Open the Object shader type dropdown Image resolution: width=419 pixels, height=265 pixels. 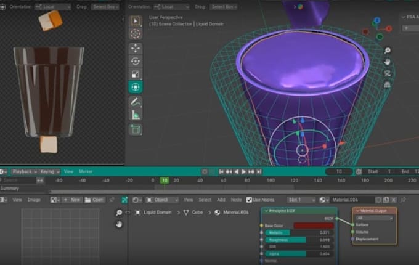click(162, 200)
